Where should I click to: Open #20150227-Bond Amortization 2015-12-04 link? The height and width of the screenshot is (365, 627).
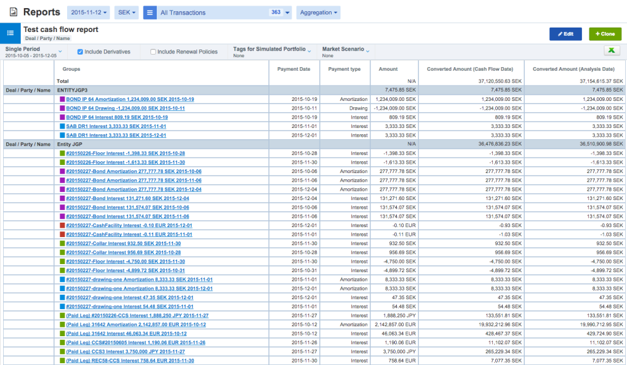(x=134, y=189)
